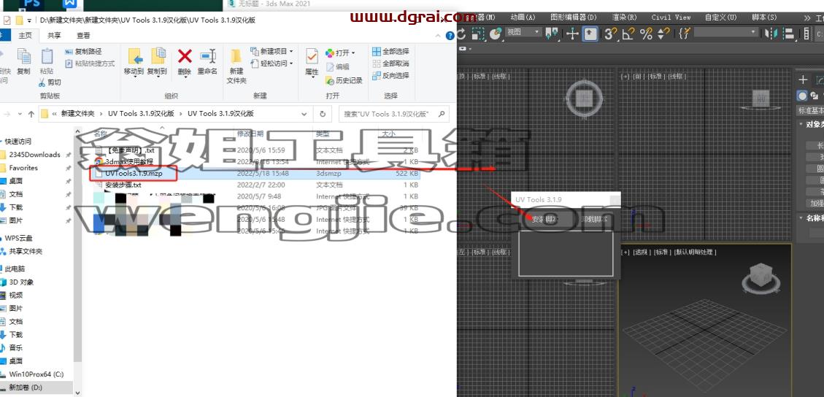Select 音乐 under This PC
Viewport: 824px width, 397px height.
click(x=16, y=347)
